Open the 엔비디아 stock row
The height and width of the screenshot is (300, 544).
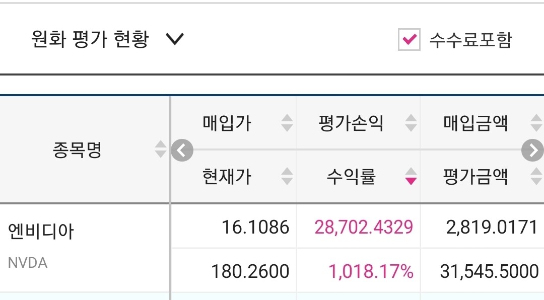coord(41,232)
